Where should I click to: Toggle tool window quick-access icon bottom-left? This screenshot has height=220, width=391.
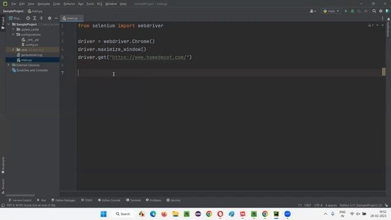click(3, 205)
